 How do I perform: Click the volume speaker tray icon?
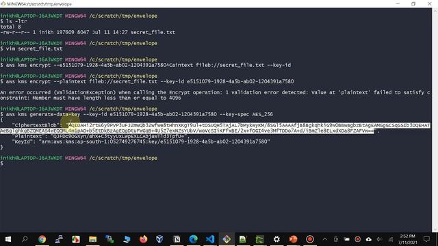coord(379,239)
